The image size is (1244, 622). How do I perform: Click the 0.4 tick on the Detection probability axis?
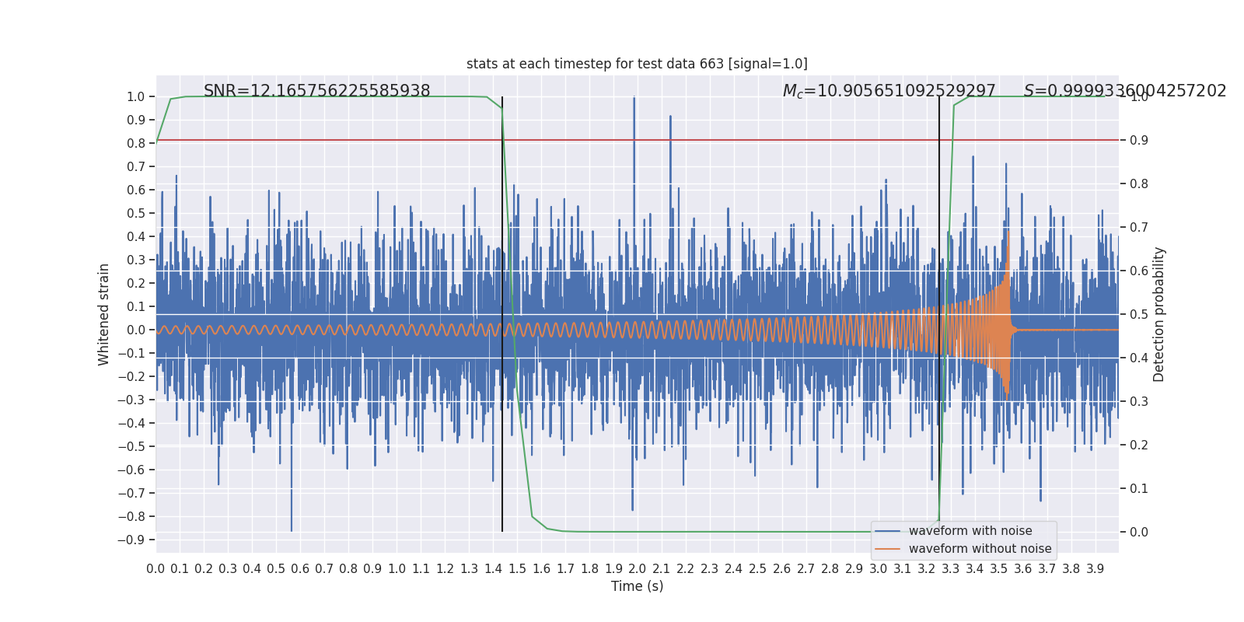[x=1139, y=358]
